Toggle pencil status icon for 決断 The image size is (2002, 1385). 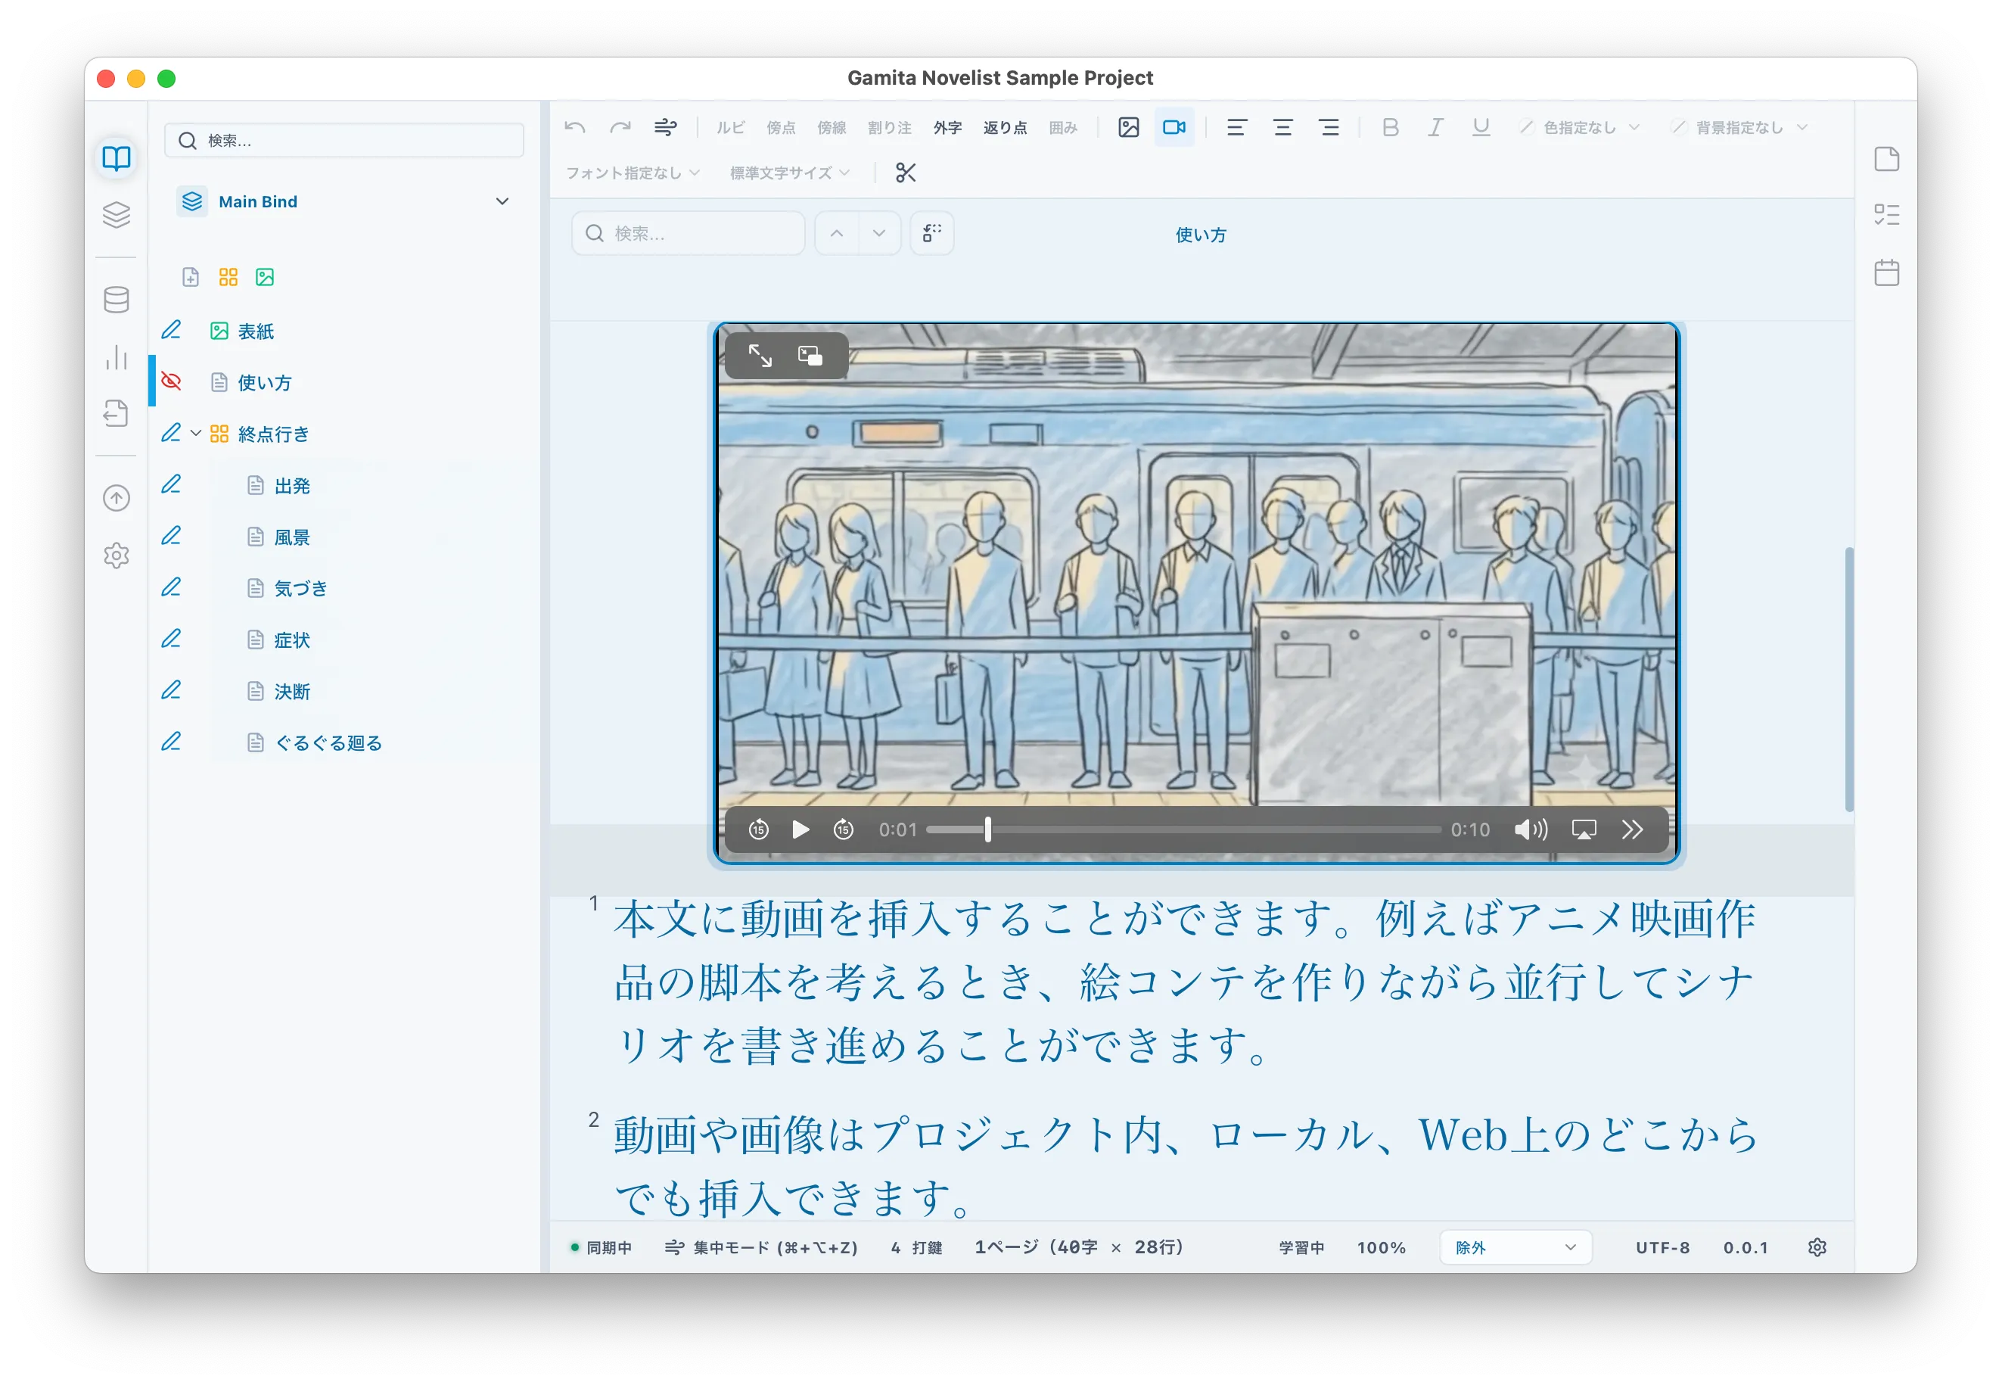pyautogui.click(x=172, y=690)
